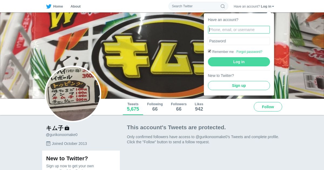
Task: Follow the キム子 account
Action: tap(268, 107)
